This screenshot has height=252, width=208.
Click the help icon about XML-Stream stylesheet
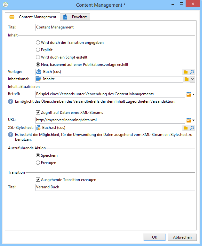[x=11, y=135]
